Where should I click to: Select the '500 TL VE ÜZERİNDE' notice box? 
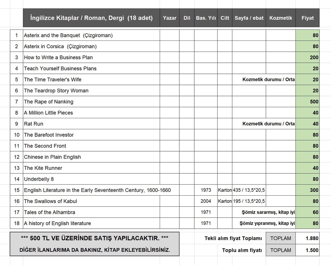coord(95,244)
